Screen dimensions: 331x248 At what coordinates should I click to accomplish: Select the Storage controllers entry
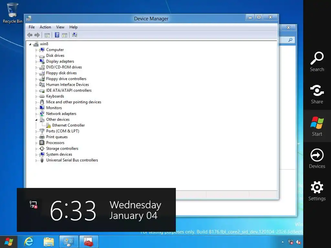62,149
